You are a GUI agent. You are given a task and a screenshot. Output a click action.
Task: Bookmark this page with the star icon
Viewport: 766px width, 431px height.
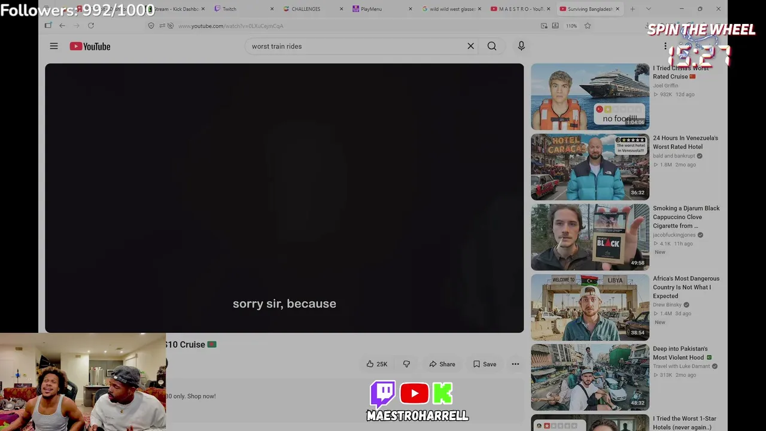(x=588, y=26)
